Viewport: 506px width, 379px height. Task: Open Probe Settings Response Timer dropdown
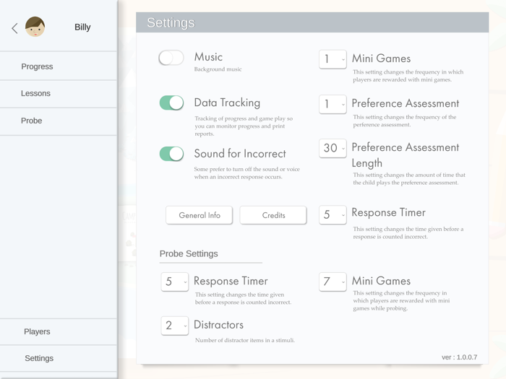pos(174,282)
